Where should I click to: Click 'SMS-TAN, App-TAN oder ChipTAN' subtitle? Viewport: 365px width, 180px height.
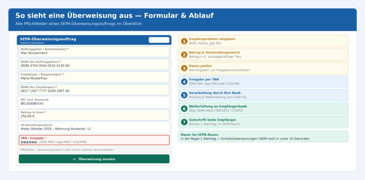point(214,84)
